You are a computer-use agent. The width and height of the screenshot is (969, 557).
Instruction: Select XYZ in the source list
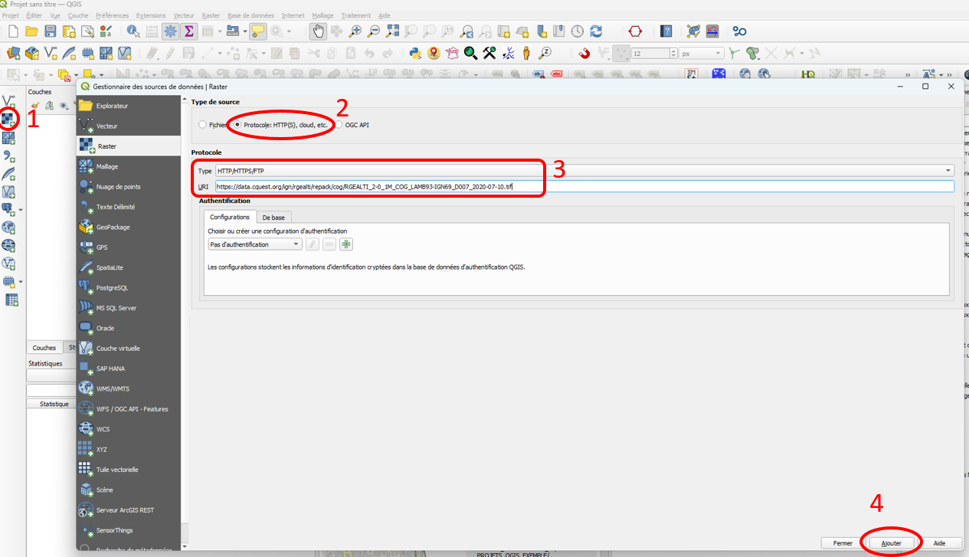pos(129,449)
